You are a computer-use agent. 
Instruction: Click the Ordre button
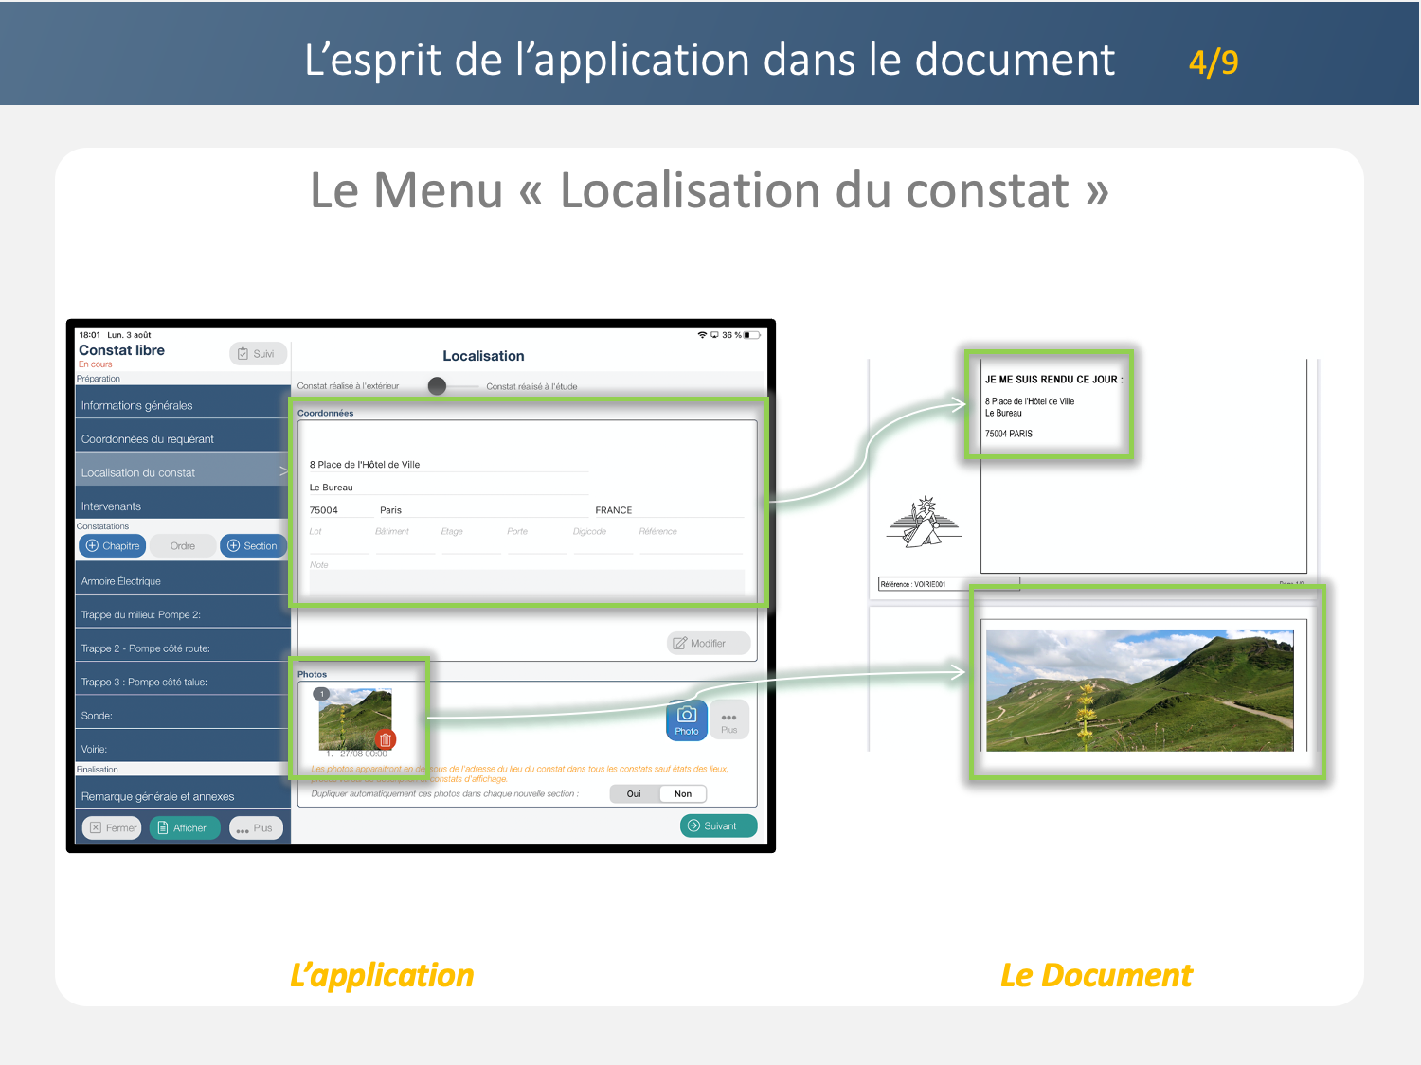183,546
